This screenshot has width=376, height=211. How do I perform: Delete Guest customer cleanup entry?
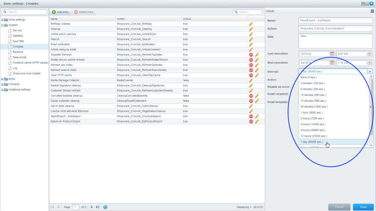(251, 101)
